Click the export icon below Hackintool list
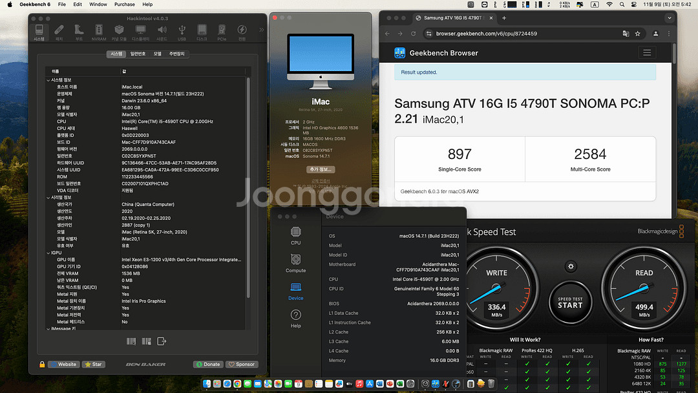 tap(162, 341)
